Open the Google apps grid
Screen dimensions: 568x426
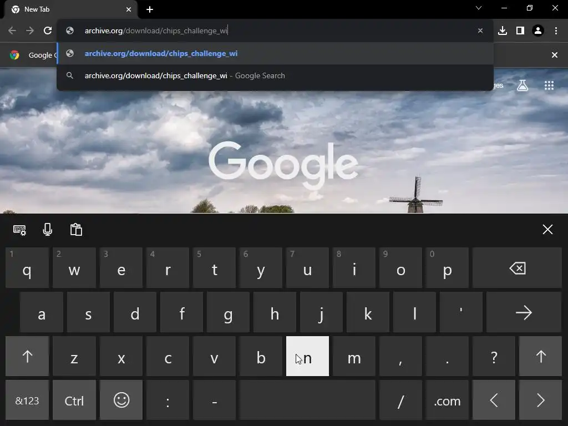pos(549,85)
